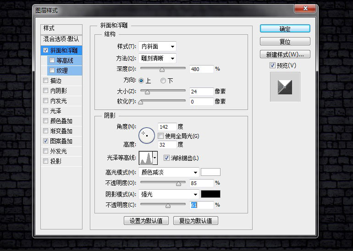Enable the 内发光 checkbox
Screen dimensions: 353x251
pos(45,100)
